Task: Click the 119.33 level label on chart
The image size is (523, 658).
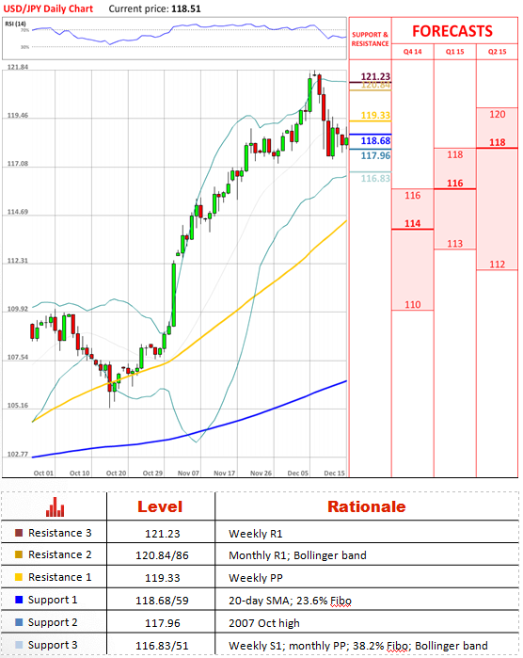Action: click(x=375, y=116)
